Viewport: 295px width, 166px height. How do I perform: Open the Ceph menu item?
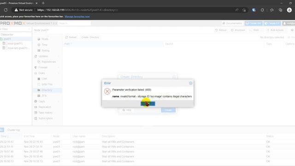click(x=41, y=101)
